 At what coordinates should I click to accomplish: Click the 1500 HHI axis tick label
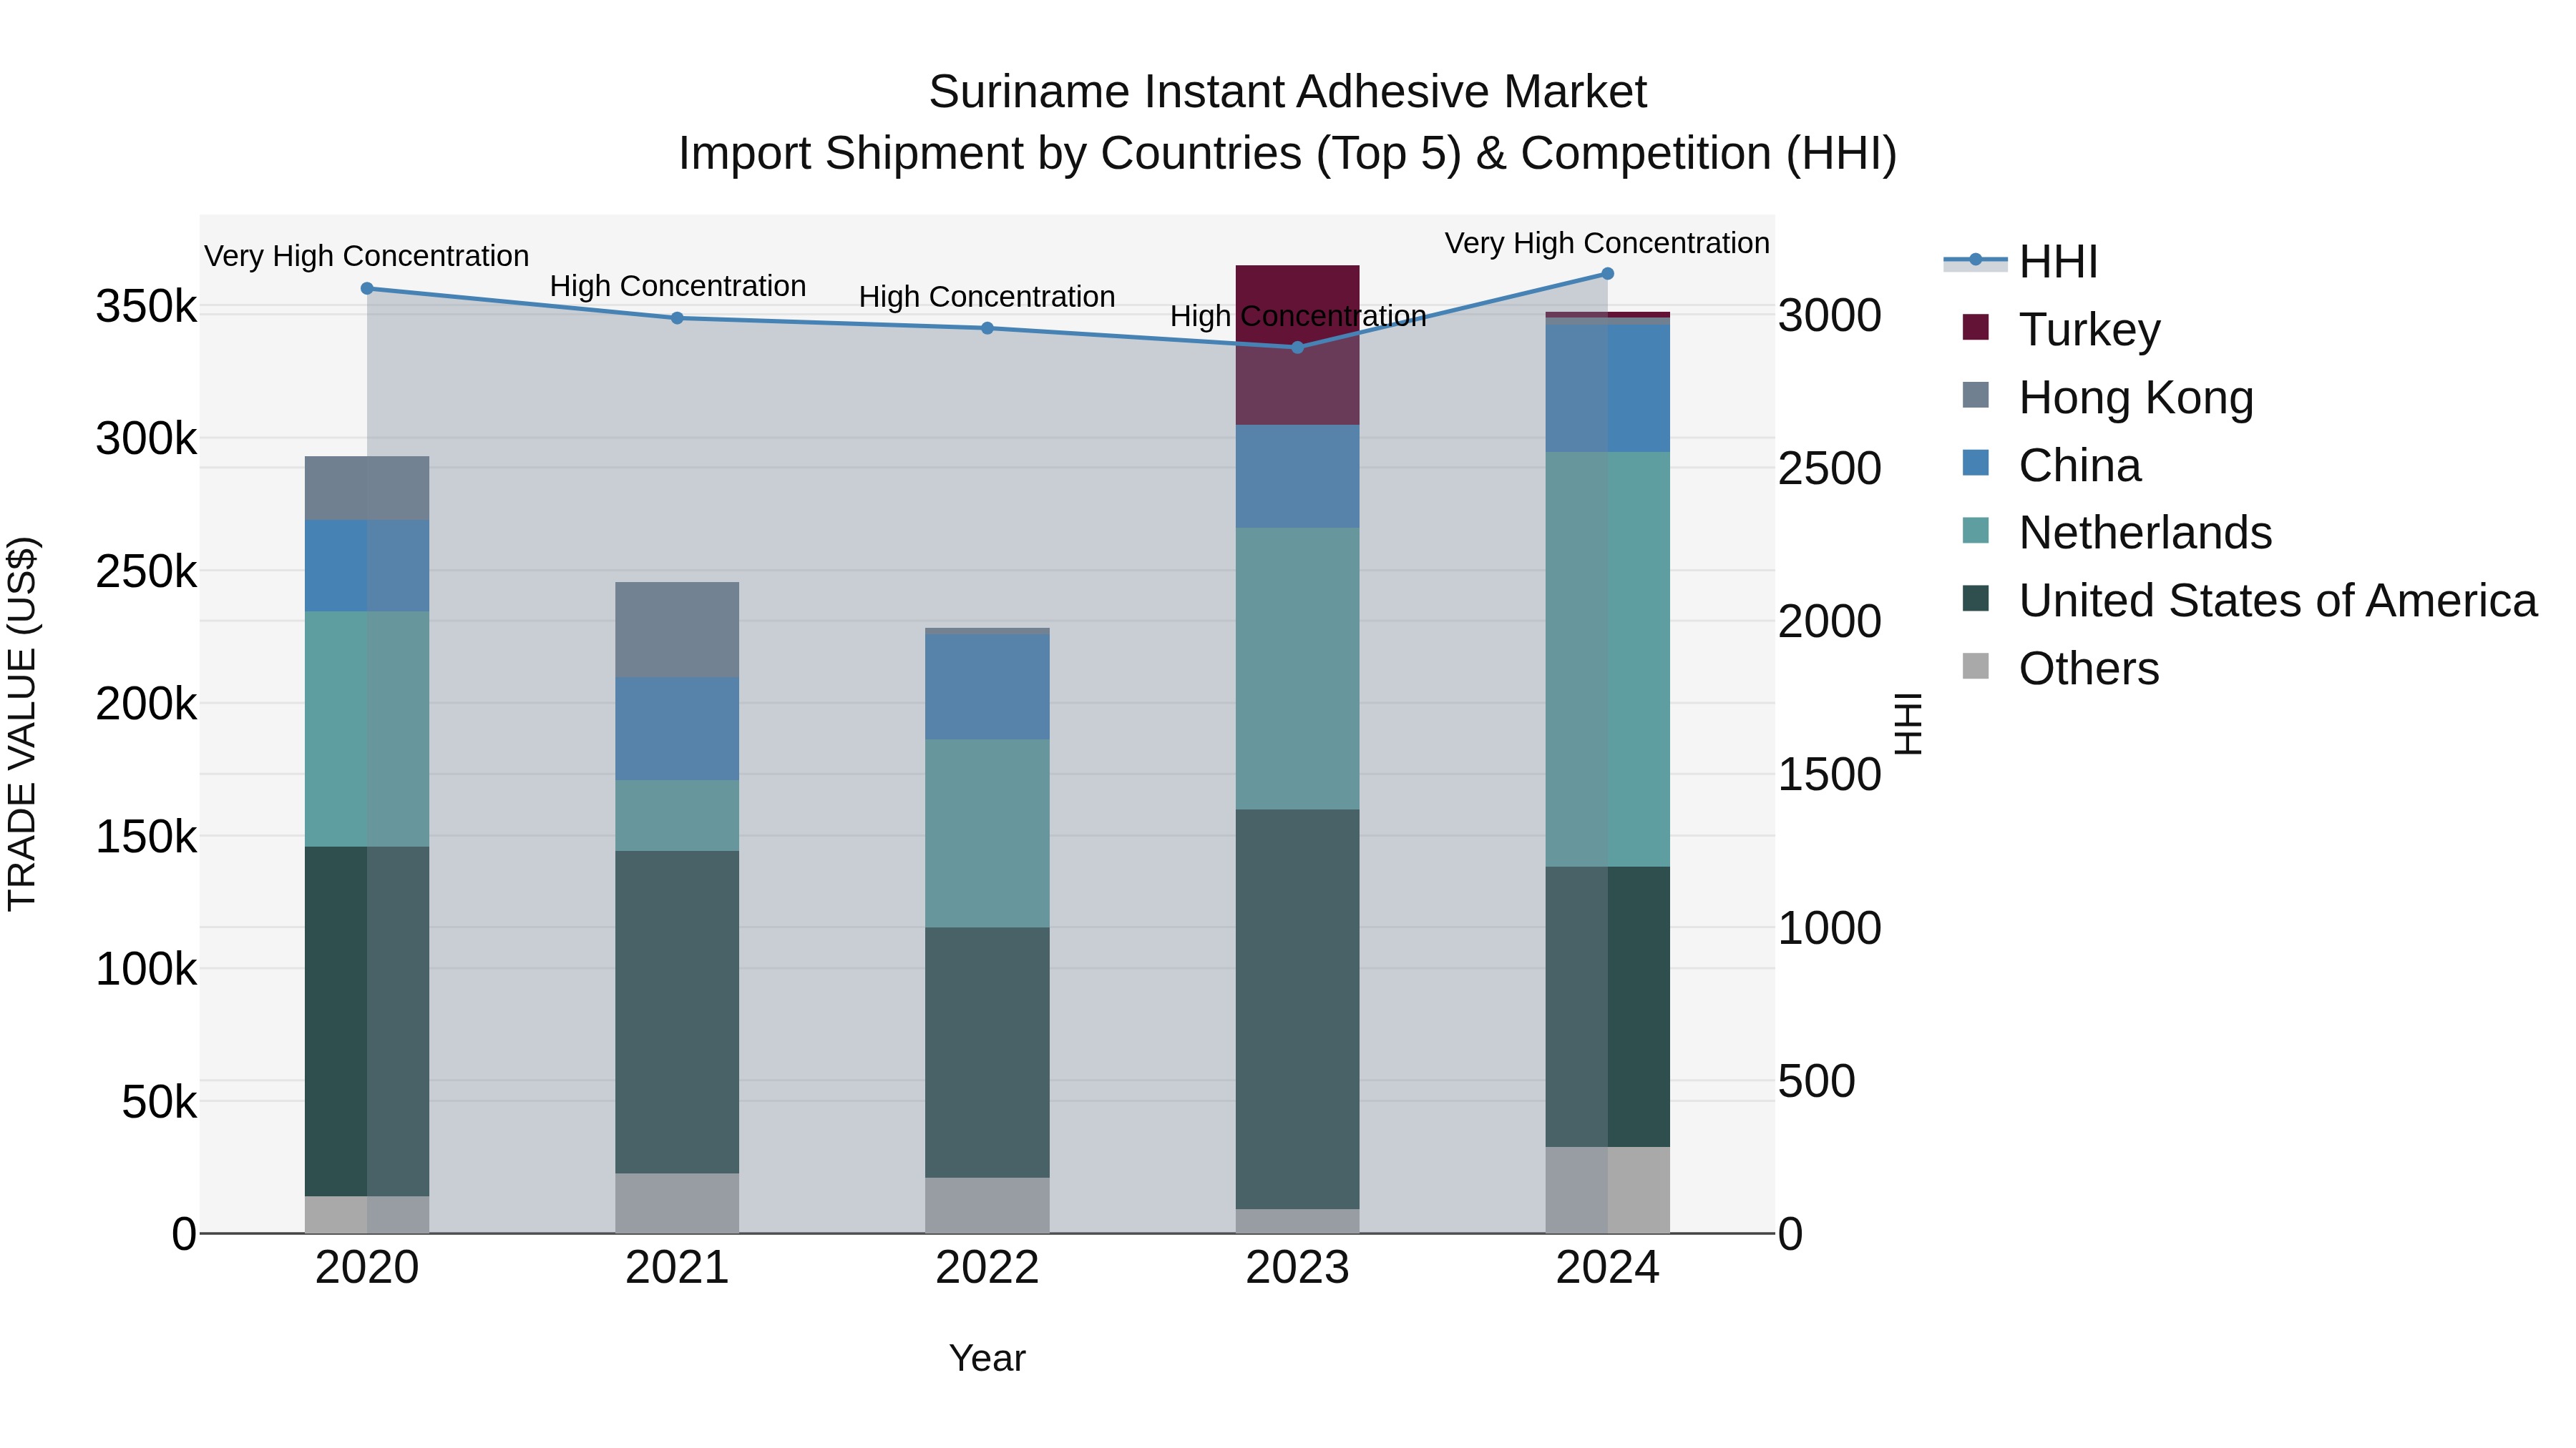tap(1830, 774)
